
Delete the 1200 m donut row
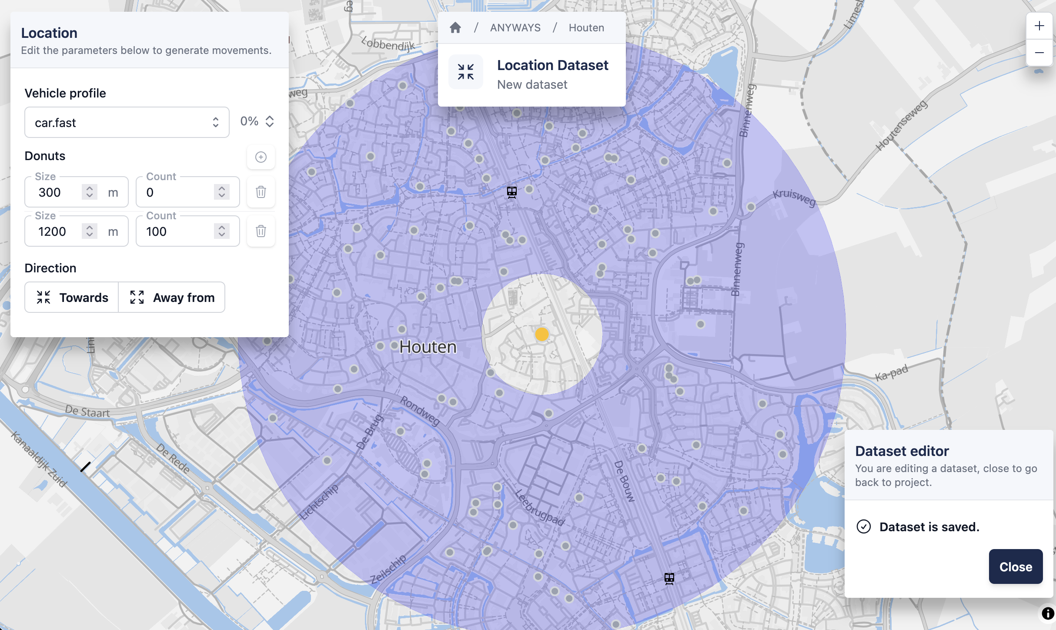261,231
